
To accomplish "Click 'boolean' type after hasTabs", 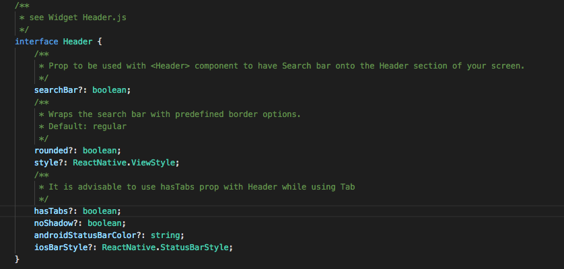I will 100,210.
